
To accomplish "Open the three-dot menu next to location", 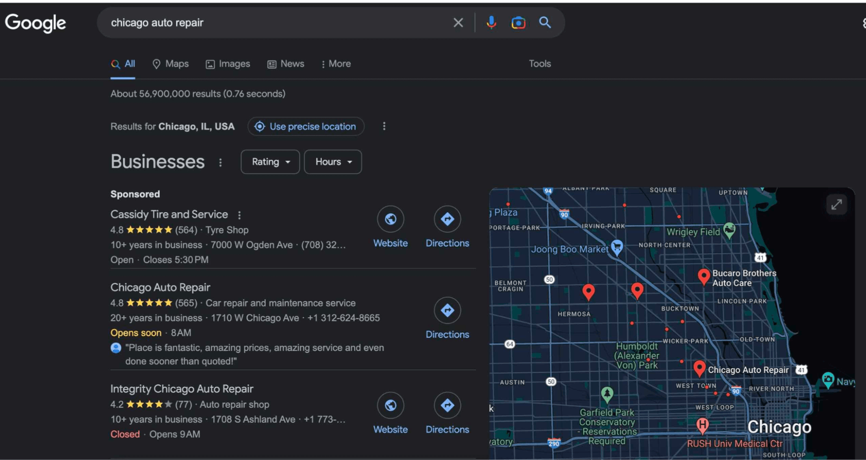I will (384, 126).
